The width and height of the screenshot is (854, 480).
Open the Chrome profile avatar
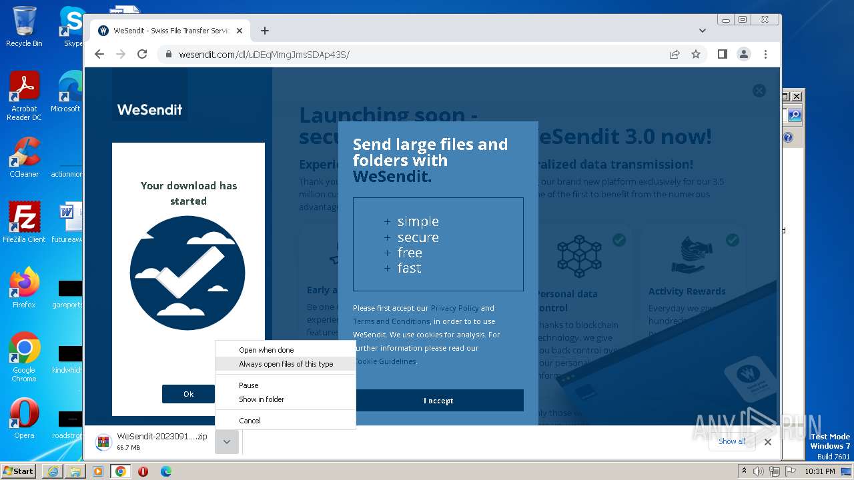coord(744,54)
